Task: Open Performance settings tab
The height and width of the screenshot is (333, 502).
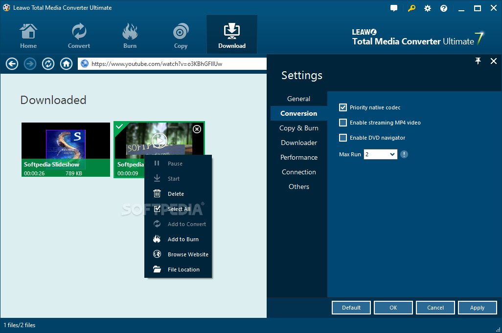Action: click(298, 158)
